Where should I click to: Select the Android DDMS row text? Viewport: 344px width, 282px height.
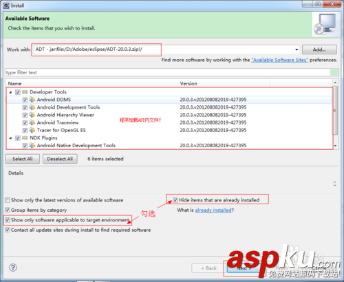[54, 100]
